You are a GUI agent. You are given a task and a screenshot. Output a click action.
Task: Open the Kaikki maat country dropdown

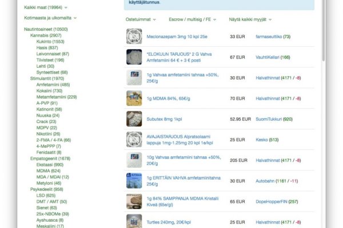coord(46,7)
